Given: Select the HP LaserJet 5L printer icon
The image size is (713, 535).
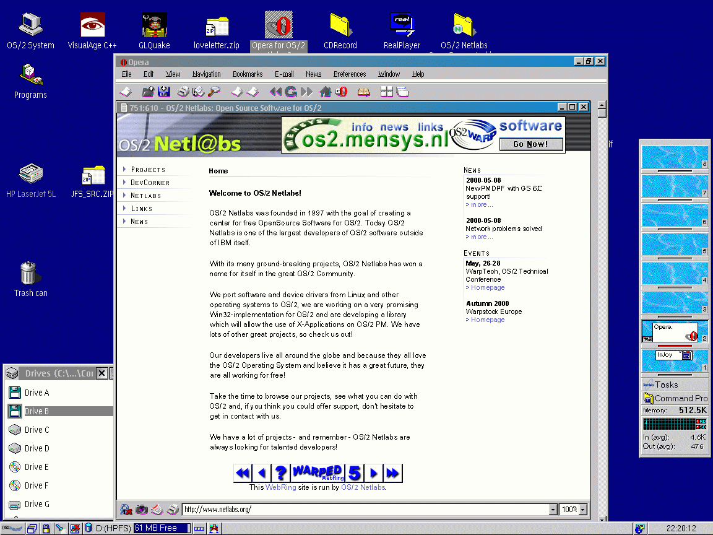Looking at the screenshot, I should click(31, 181).
